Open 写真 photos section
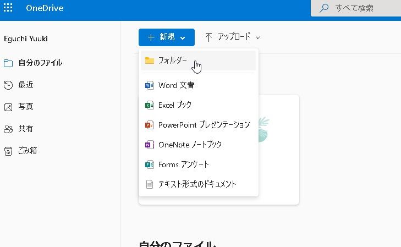Image resolution: width=401 pixels, height=247 pixels. point(26,107)
